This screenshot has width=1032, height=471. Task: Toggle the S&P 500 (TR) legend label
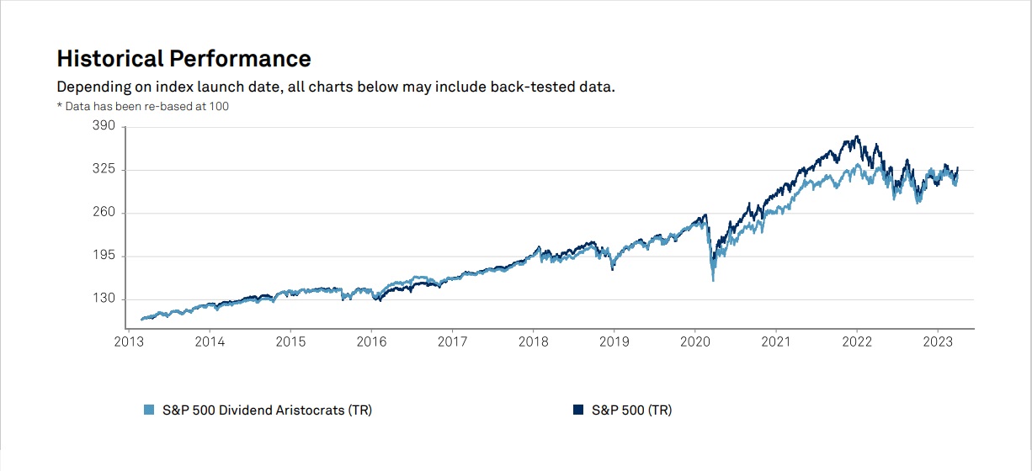(631, 410)
